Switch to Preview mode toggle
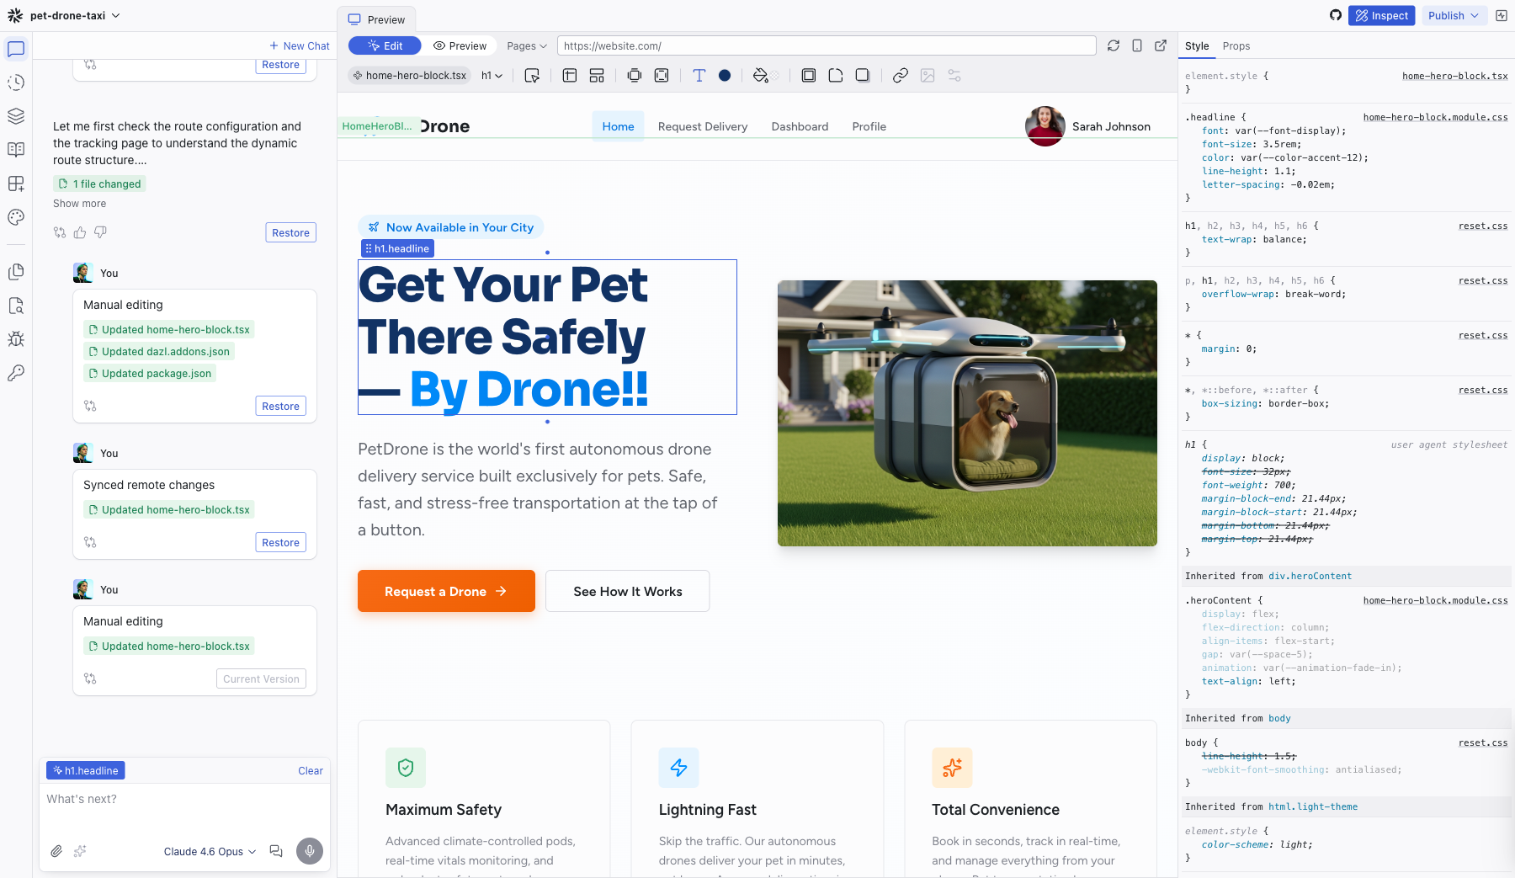This screenshot has height=878, width=1515. tap(460, 46)
